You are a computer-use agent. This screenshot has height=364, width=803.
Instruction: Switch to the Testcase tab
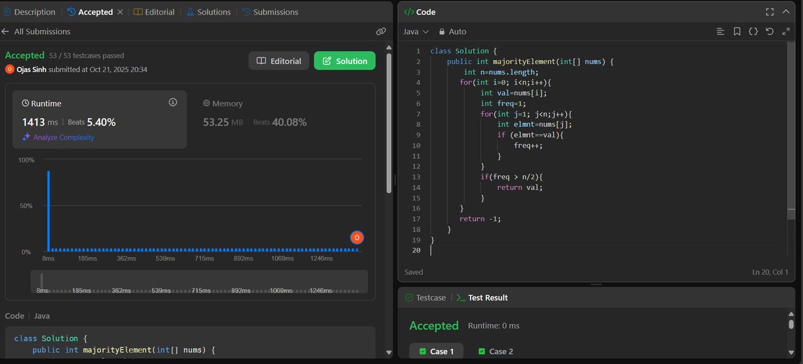click(424, 298)
